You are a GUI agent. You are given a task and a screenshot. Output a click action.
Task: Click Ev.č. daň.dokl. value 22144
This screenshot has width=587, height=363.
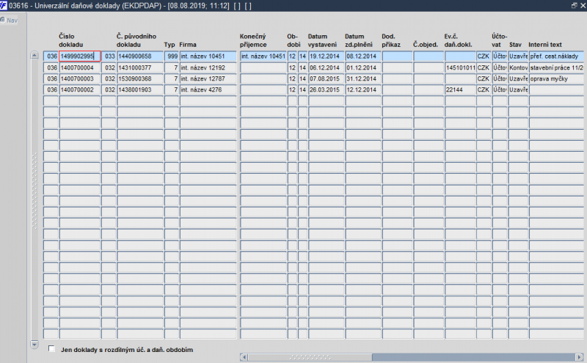pyautogui.click(x=460, y=89)
